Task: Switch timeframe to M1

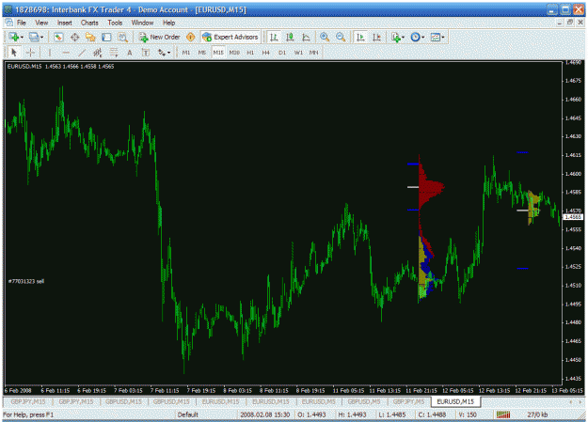Action: pos(186,53)
